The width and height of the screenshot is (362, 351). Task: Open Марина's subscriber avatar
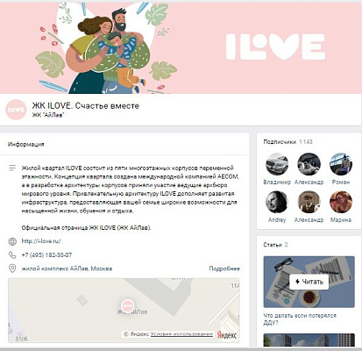pos(341,202)
